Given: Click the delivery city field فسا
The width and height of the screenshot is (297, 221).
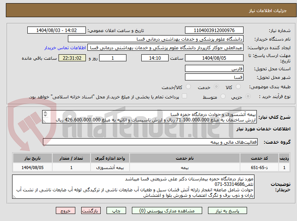Looking at the screenshot, I should pyautogui.click(x=214, y=77).
